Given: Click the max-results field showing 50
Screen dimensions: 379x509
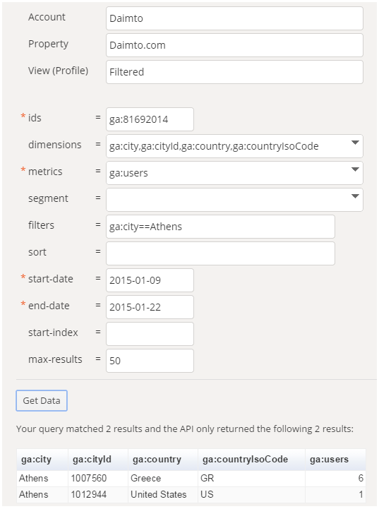Looking at the screenshot, I should tap(150, 361).
